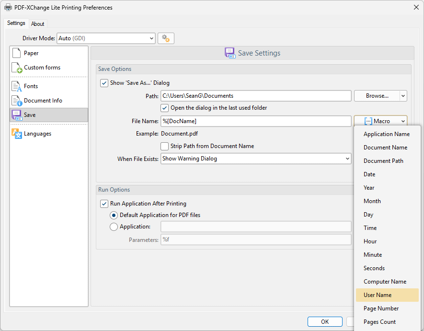This screenshot has width=424, height=331.
Task: Open the Driver Mode dropdown
Action: point(106,38)
